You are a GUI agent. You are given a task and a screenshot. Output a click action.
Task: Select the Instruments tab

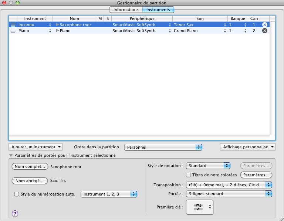158,10
